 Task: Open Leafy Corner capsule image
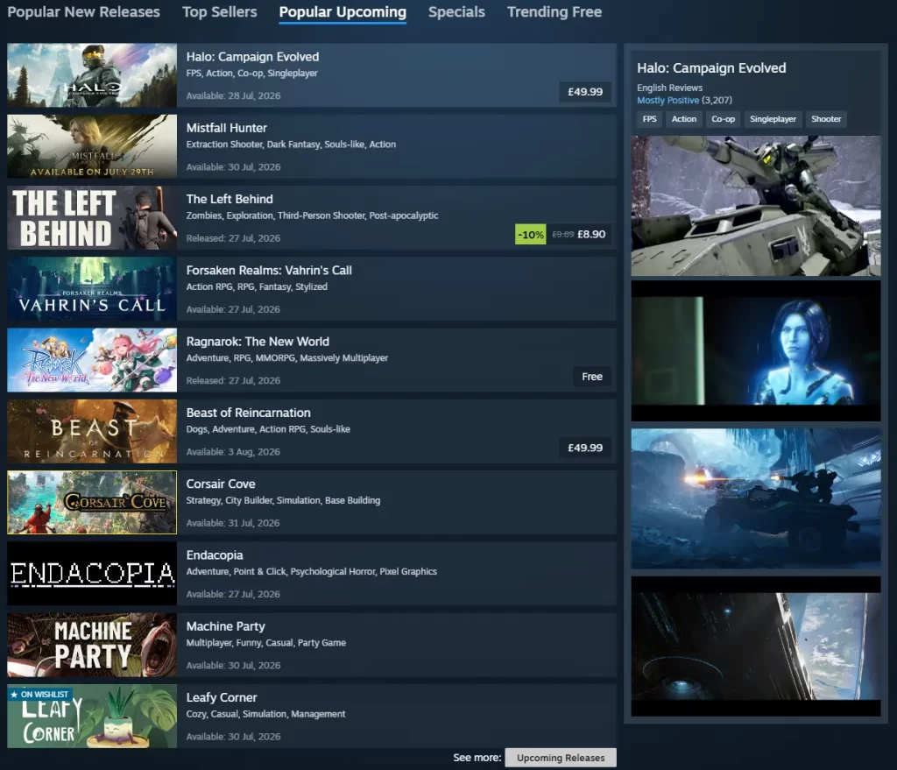pyautogui.click(x=92, y=717)
